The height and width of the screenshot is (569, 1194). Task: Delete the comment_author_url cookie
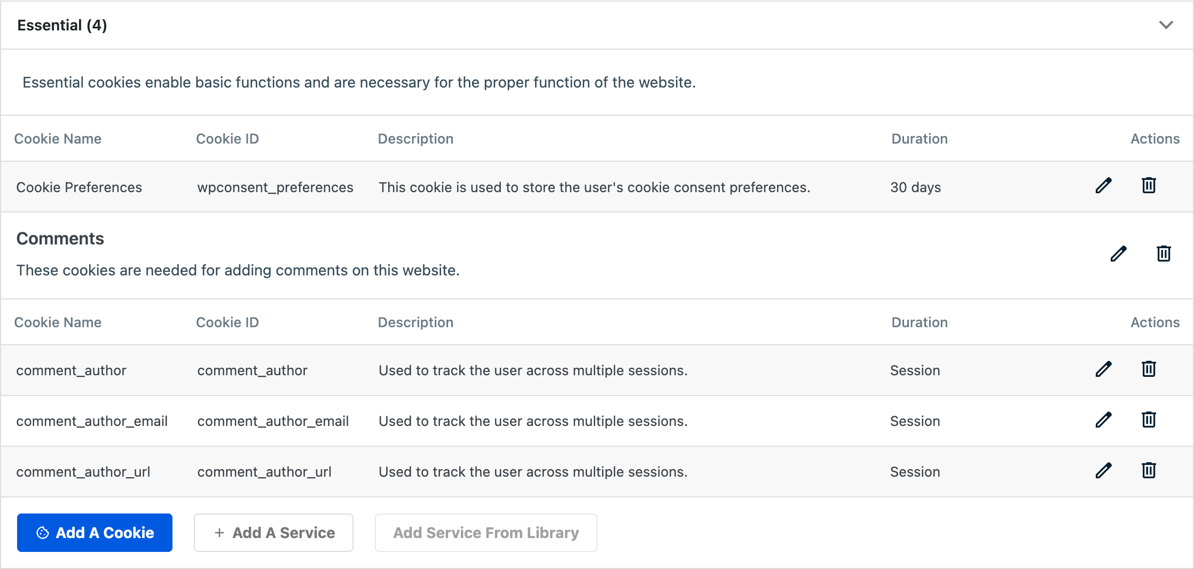[x=1148, y=471]
